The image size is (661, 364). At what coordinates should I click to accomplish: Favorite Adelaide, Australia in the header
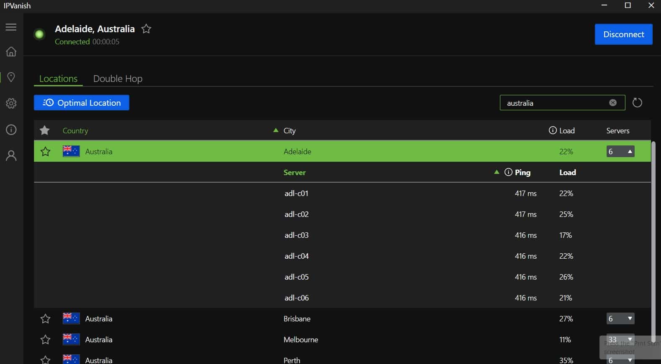[x=146, y=29]
